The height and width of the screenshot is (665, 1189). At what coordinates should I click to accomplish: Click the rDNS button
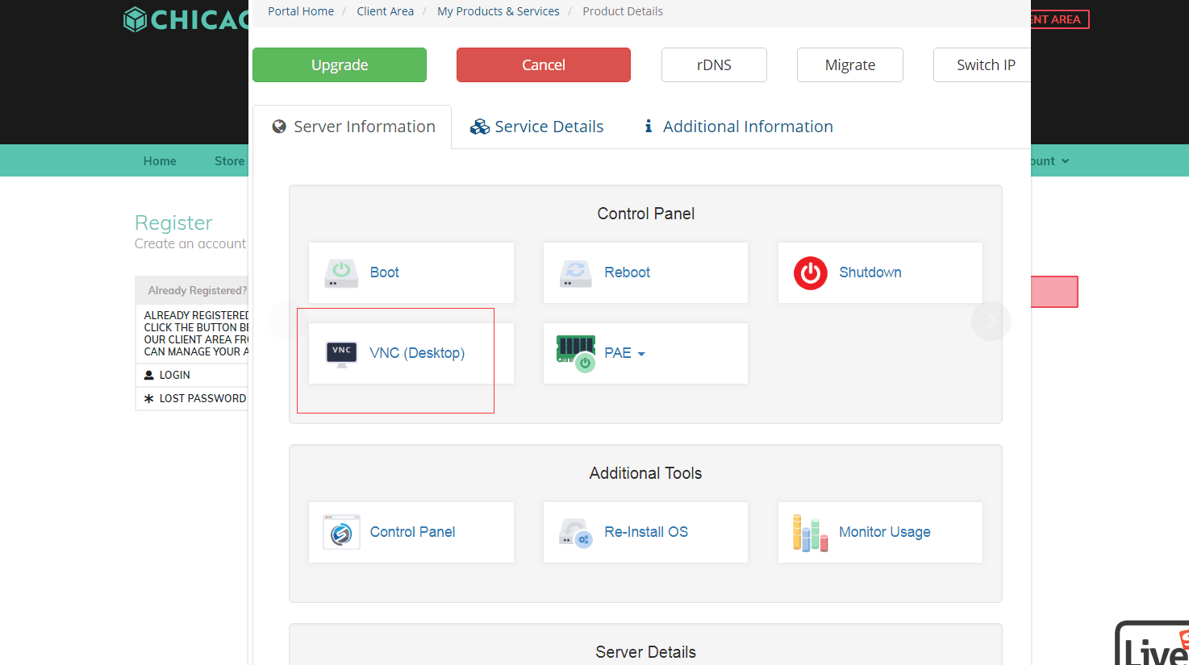coord(714,65)
